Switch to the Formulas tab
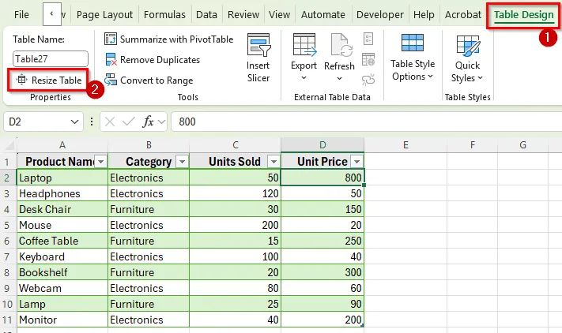The width and height of the screenshot is (562, 333). 164,15
